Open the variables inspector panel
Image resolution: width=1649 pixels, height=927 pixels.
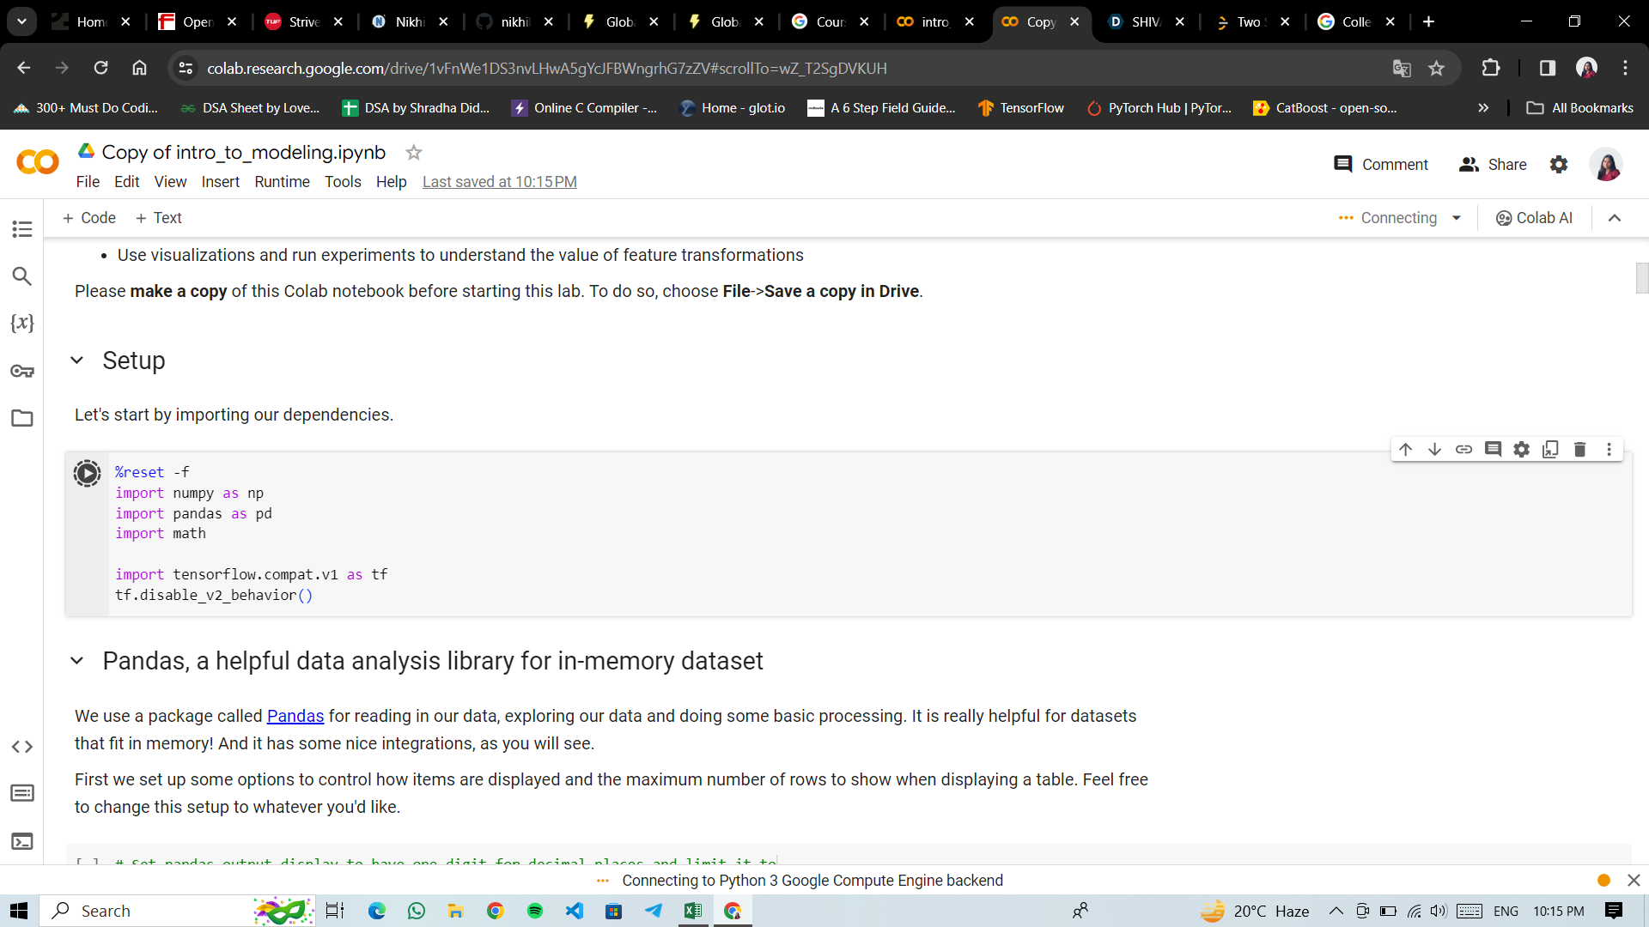point(22,324)
